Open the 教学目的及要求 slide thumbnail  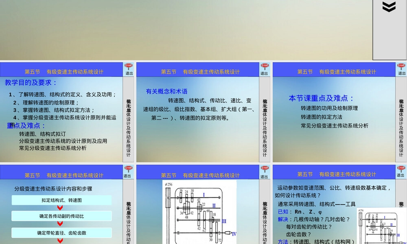[x=67, y=112]
